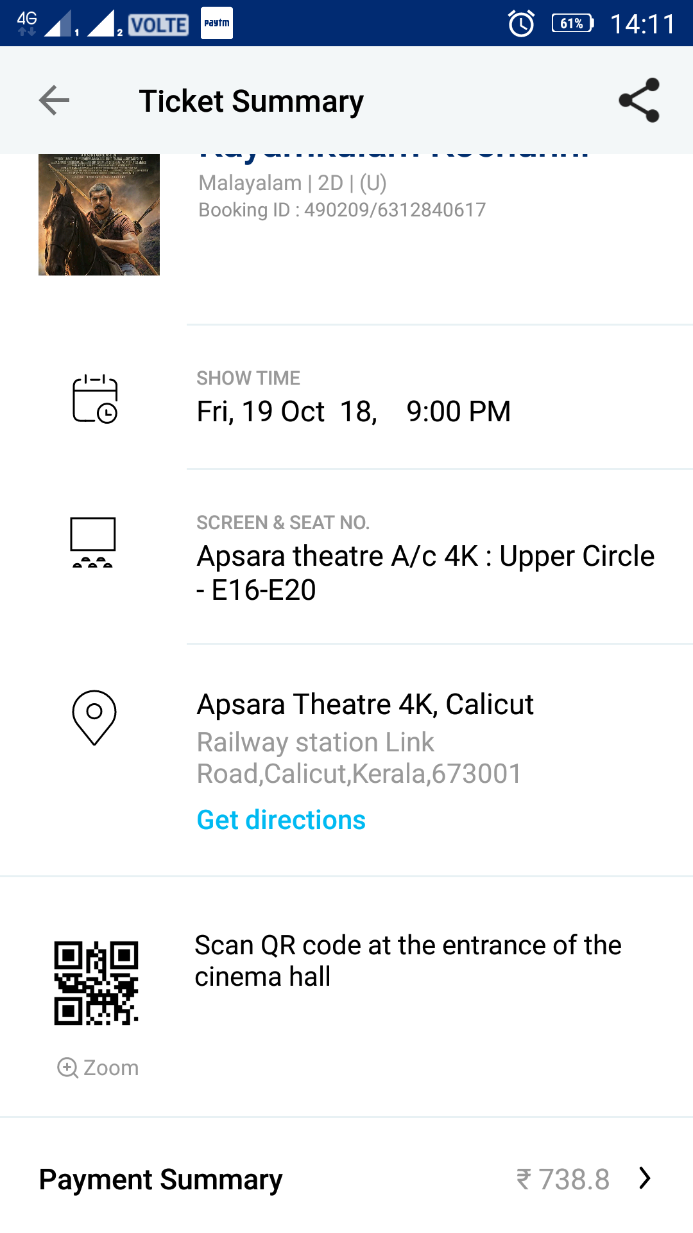Open Get directions link
The height and width of the screenshot is (1233, 693).
[x=281, y=820]
